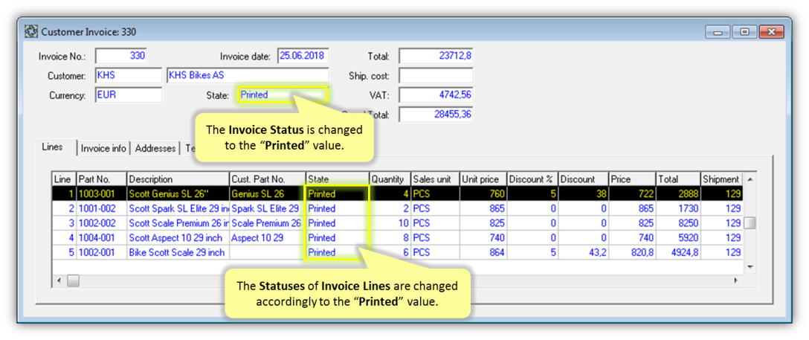Click the empty Ship. cost field
This screenshot has width=809, height=340.
(x=436, y=76)
